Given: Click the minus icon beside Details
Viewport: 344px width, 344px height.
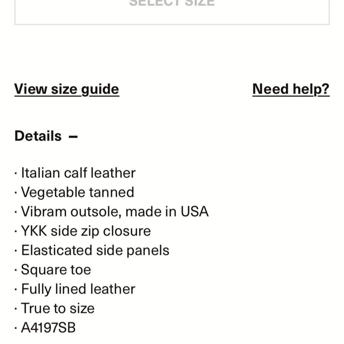Looking at the screenshot, I should point(73,137).
